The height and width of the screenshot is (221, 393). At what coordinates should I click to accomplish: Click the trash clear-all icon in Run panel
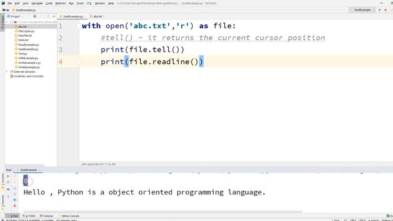pyautogui.click(x=15, y=206)
